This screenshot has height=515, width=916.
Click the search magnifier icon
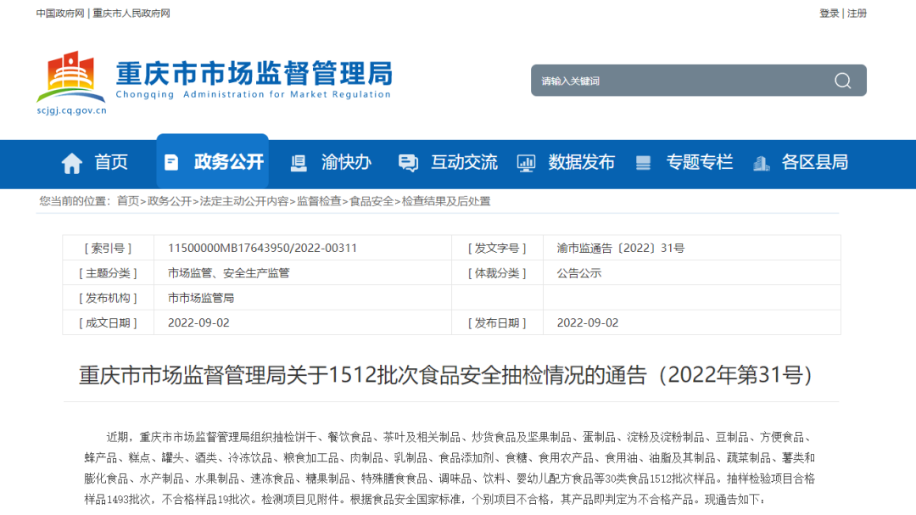(842, 81)
